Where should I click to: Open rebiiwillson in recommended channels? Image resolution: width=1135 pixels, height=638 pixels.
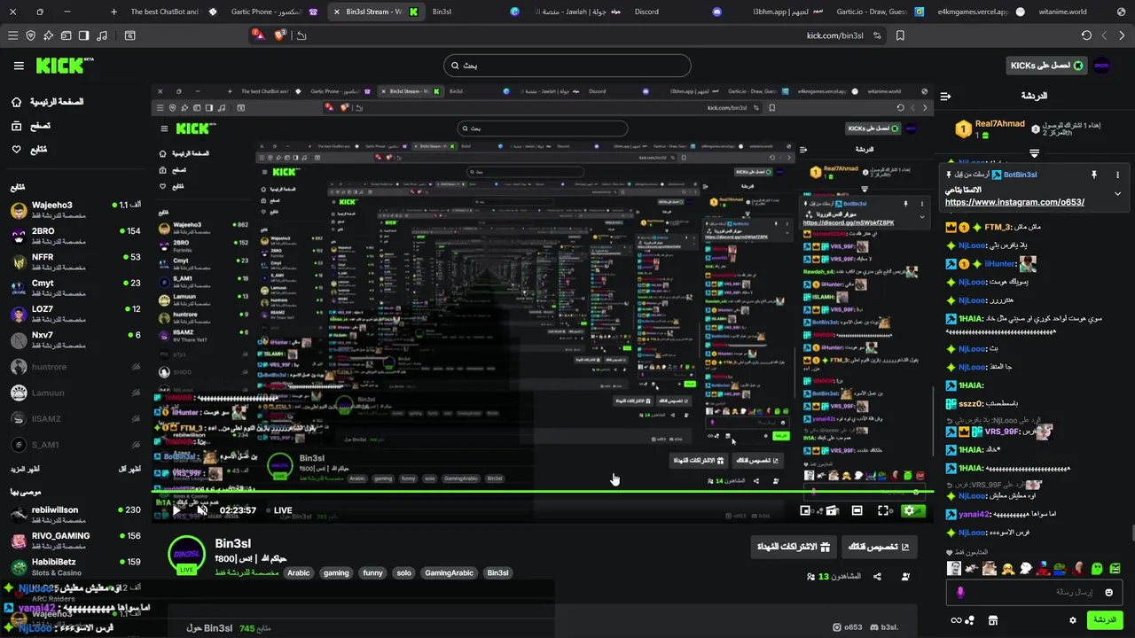pos(75,515)
